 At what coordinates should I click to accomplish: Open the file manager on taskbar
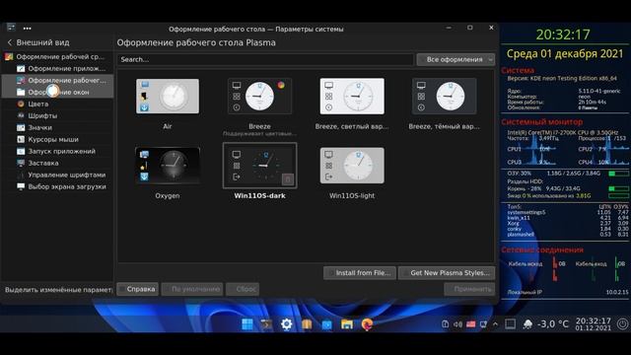(347, 324)
